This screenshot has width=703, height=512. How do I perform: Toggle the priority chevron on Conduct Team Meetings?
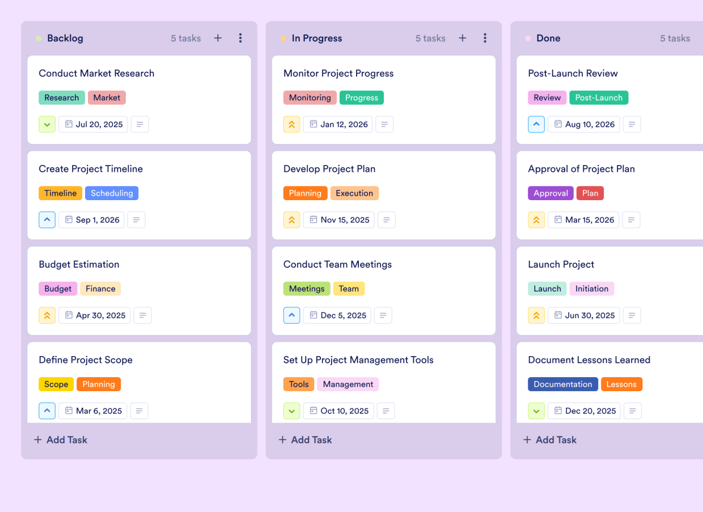pyautogui.click(x=291, y=315)
